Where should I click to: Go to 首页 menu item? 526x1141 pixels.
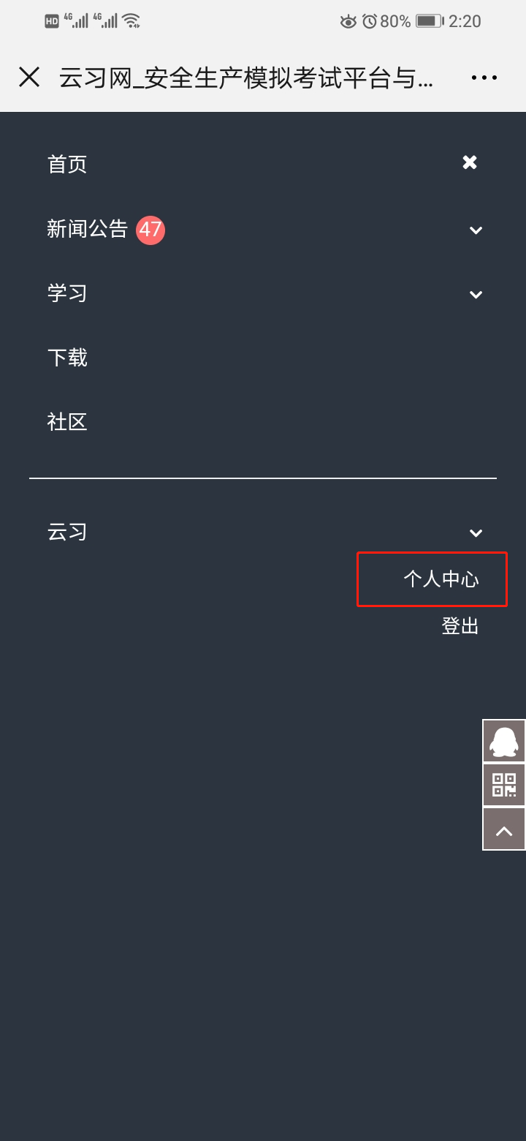(67, 164)
